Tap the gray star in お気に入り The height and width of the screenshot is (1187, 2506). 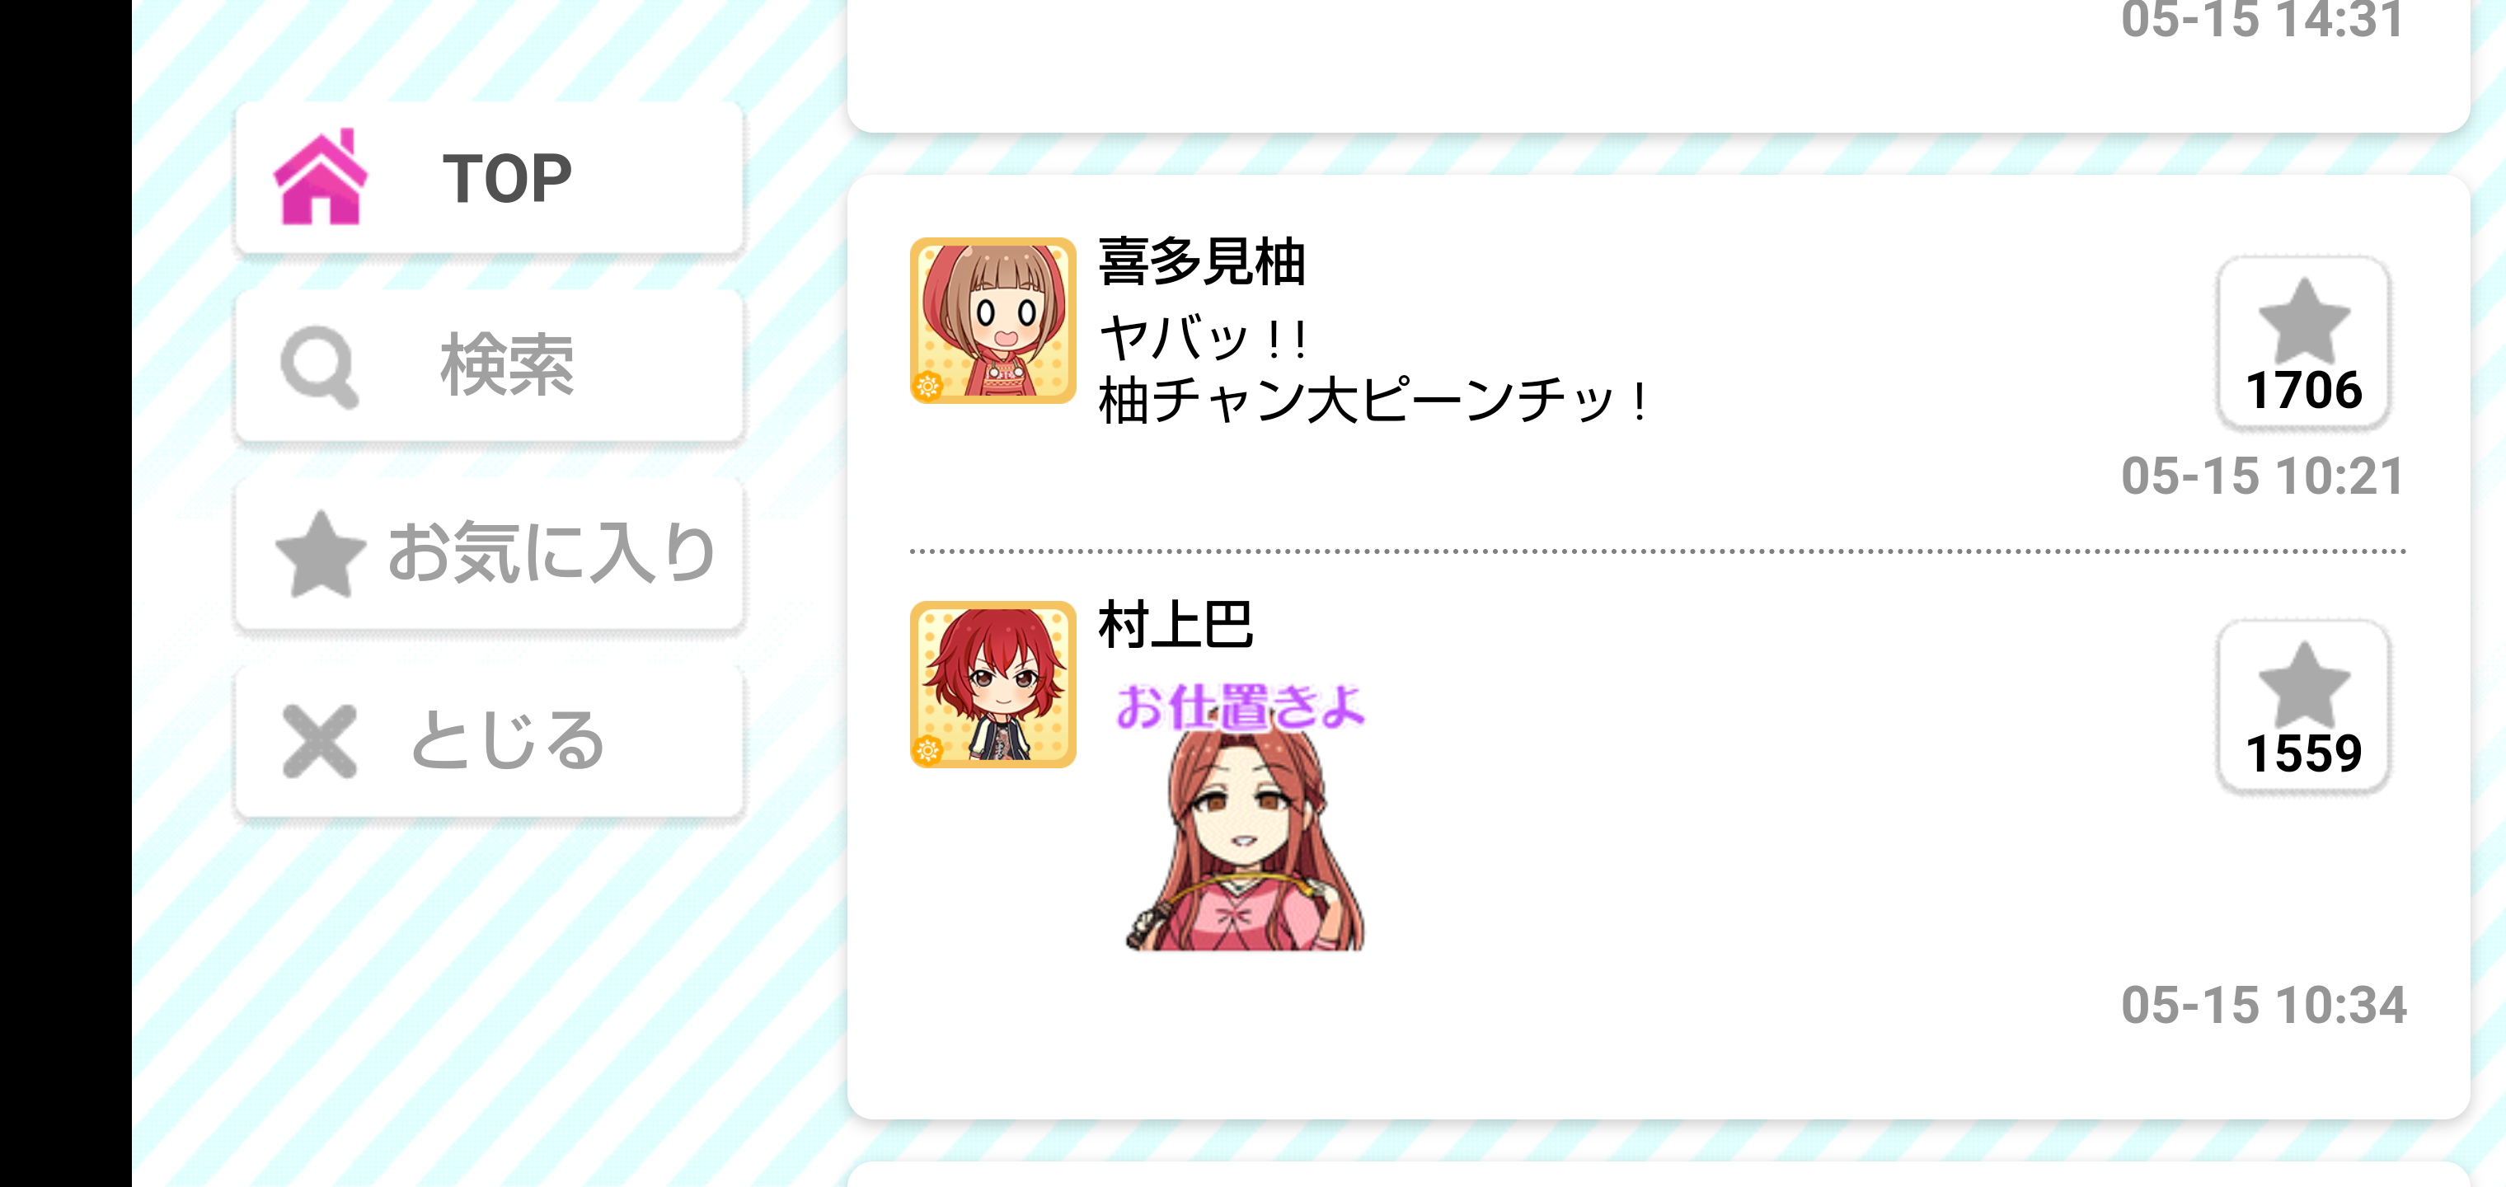point(320,552)
